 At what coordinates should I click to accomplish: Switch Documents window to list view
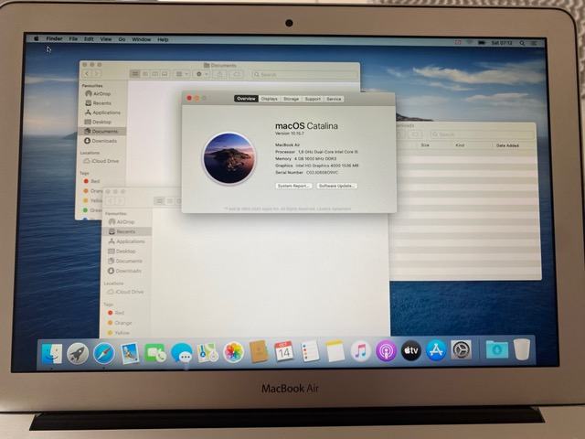(x=145, y=74)
